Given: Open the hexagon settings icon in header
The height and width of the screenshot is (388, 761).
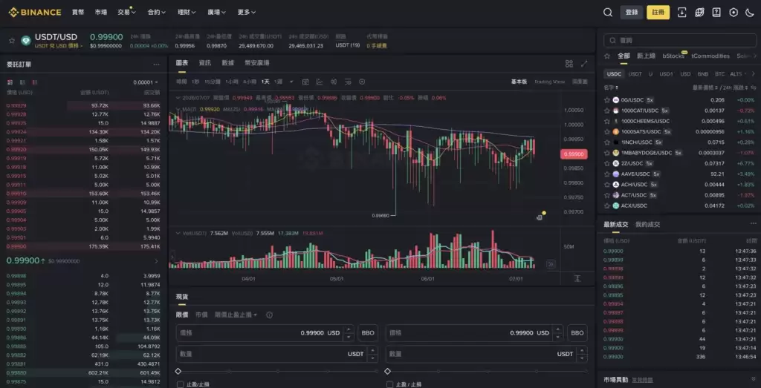Looking at the screenshot, I should 734,13.
